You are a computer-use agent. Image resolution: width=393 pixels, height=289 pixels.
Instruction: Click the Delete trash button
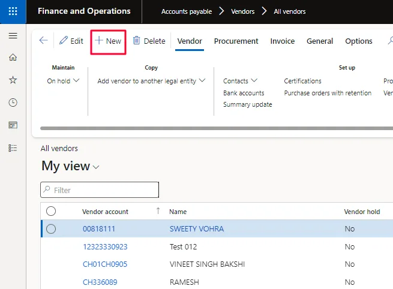(149, 41)
